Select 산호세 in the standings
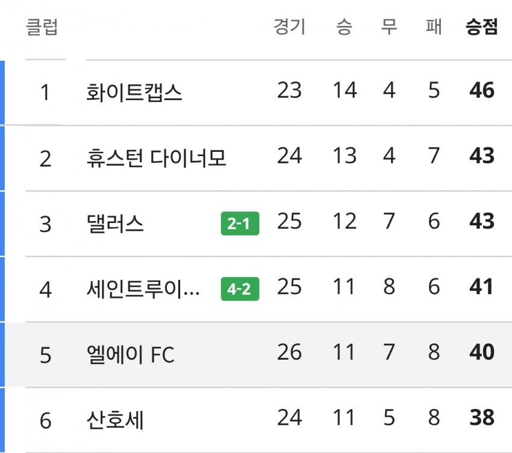 pos(115,420)
